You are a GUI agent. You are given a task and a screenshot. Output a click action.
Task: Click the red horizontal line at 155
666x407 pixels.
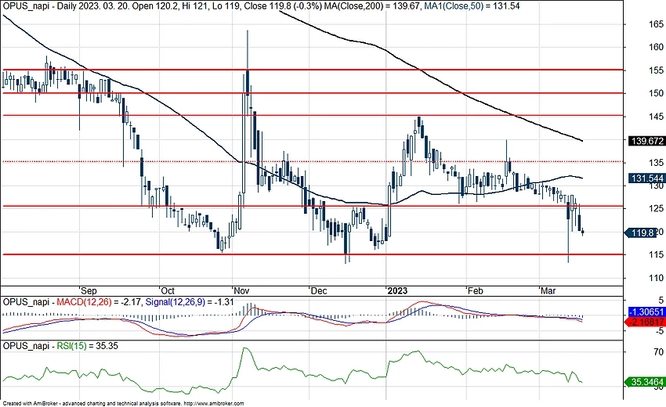tap(313, 70)
